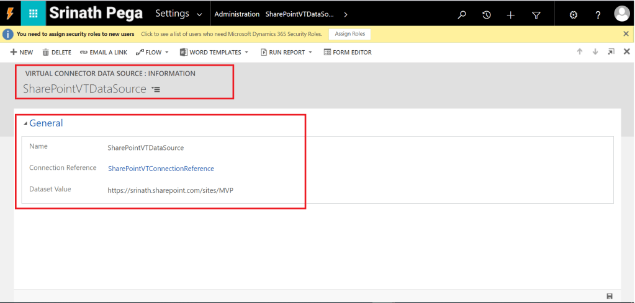Open recently viewed history icon
This screenshot has height=303, width=635.
pyautogui.click(x=487, y=15)
